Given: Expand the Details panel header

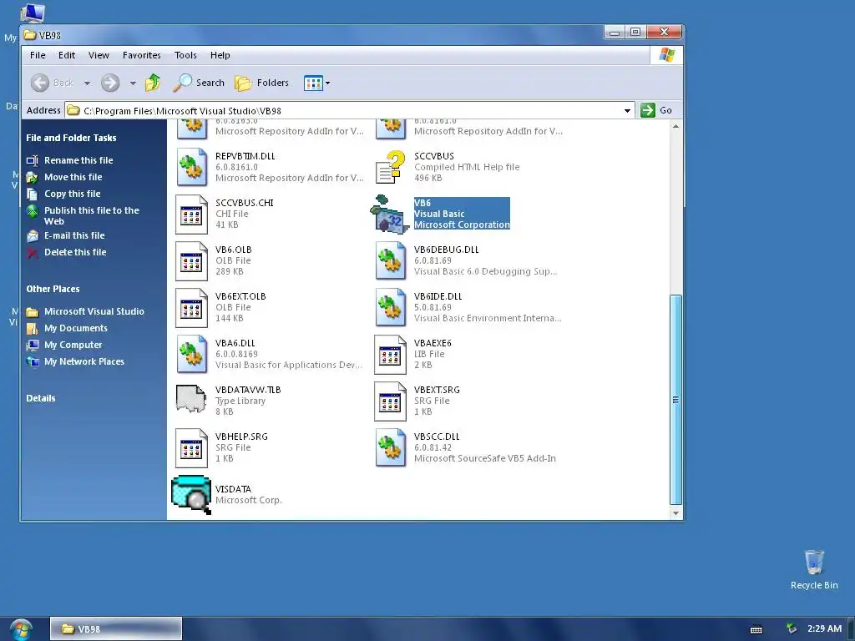Looking at the screenshot, I should 41,398.
